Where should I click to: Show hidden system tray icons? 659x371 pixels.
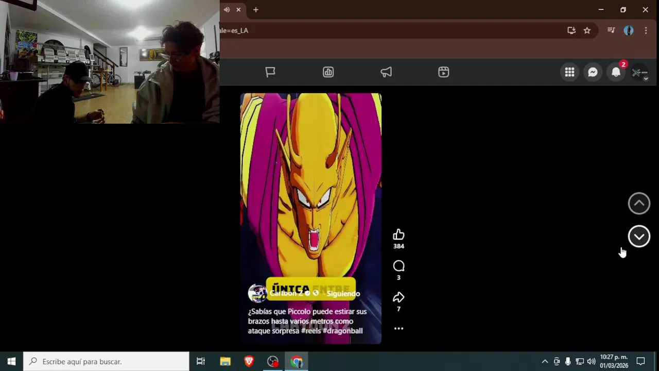(x=545, y=362)
